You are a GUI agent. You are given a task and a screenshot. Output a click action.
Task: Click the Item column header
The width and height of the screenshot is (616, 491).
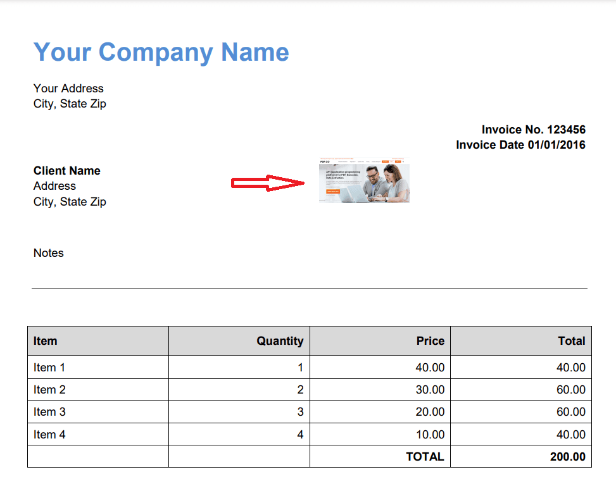(45, 341)
